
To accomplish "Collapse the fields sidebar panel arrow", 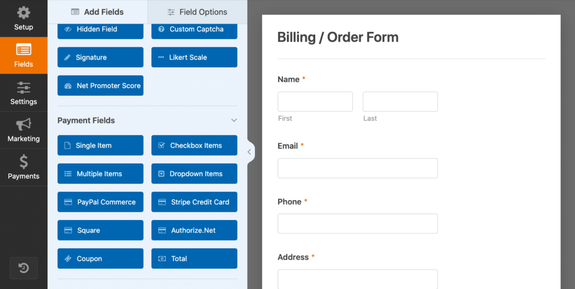I will (249, 152).
